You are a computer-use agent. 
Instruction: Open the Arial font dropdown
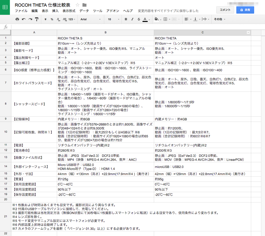pos(90,19)
